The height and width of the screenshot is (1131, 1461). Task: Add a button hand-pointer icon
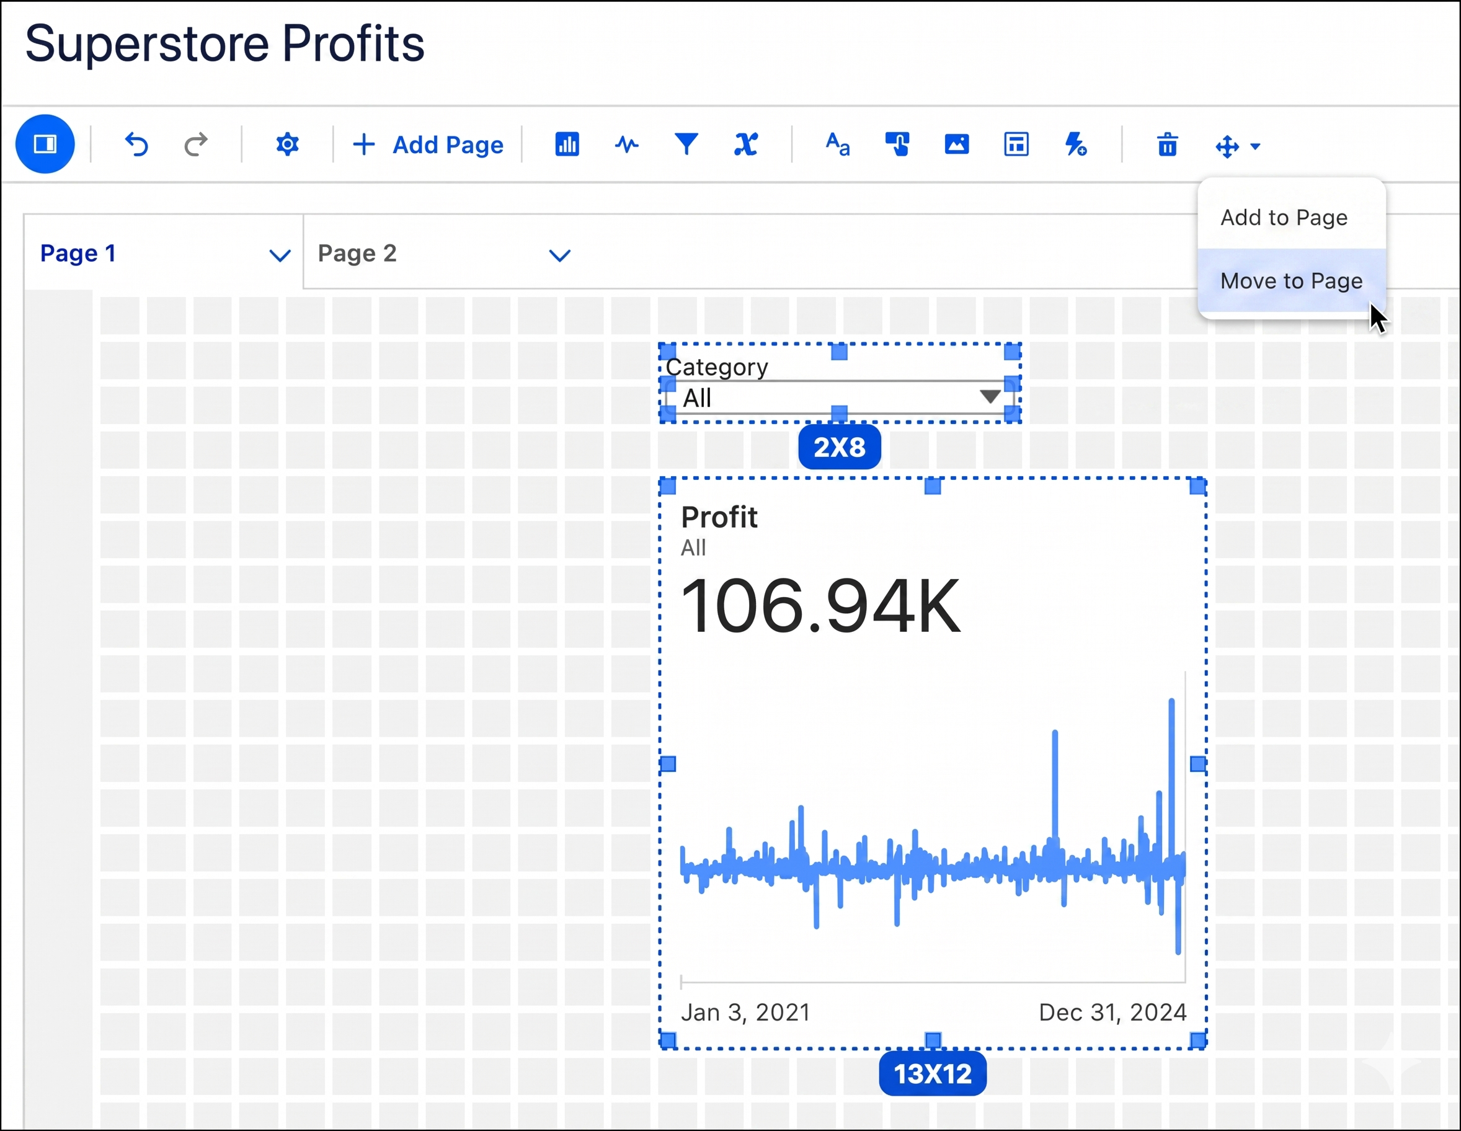coord(897,144)
